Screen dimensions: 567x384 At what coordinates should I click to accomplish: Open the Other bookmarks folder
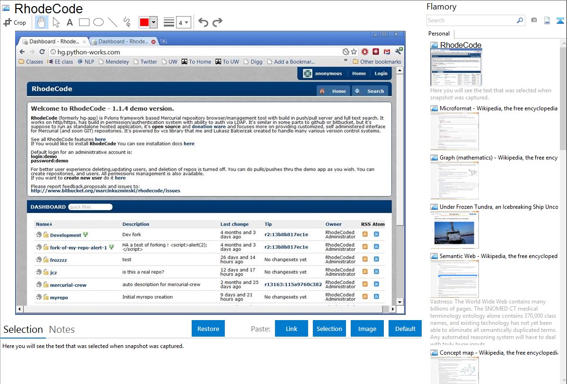[377, 62]
